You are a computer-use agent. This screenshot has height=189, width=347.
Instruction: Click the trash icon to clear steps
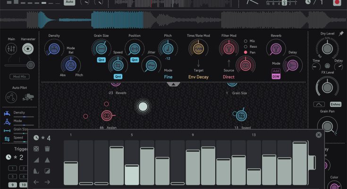(47, 149)
